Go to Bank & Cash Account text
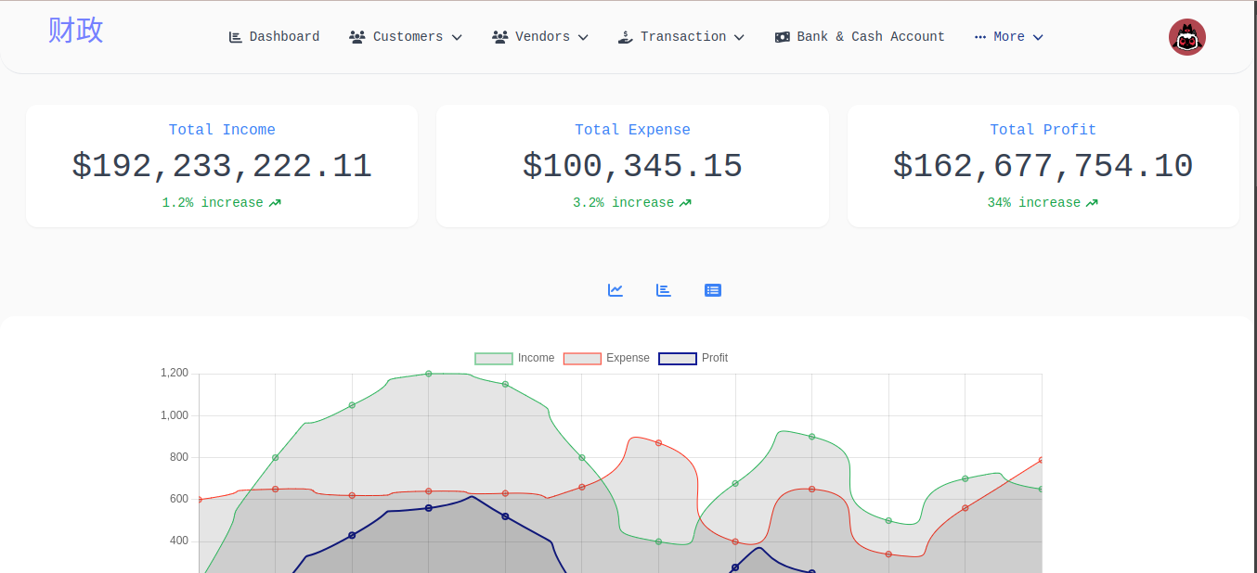Image resolution: width=1257 pixels, height=573 pixels. 870,37
